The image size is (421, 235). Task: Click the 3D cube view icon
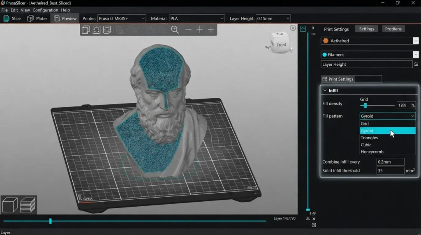click(10, 205)
